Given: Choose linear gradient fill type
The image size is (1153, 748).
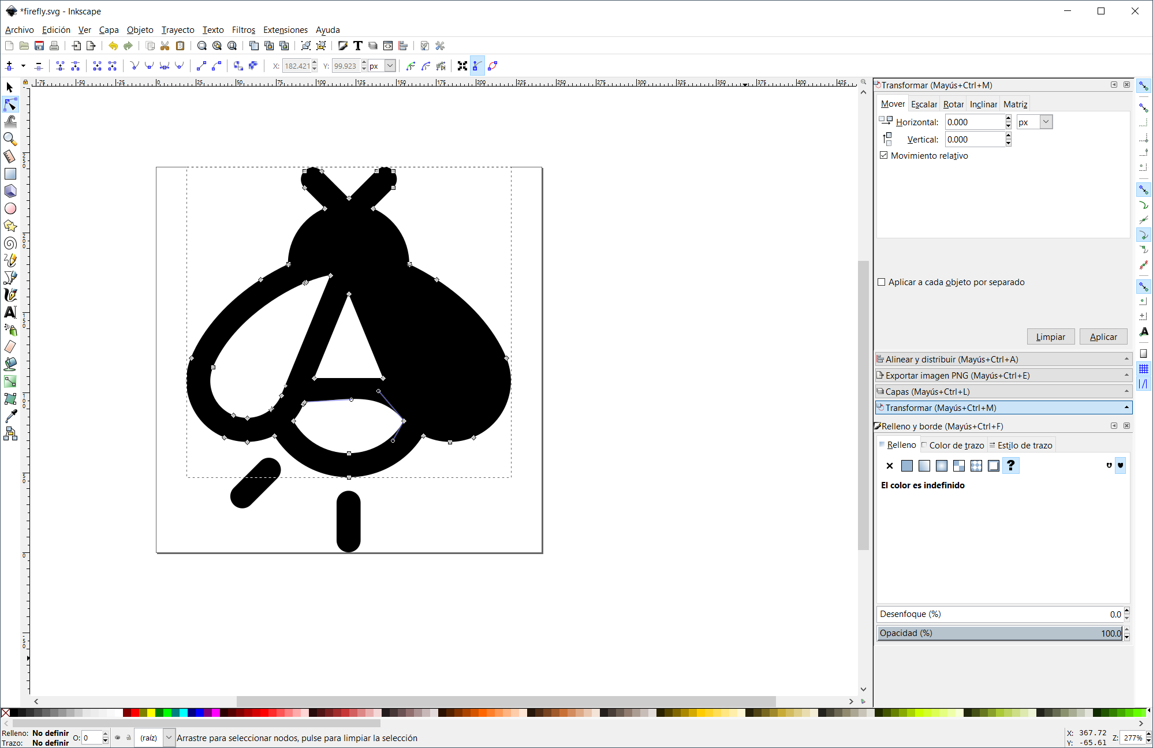Looking at the screenshot, I should (924, 466).
